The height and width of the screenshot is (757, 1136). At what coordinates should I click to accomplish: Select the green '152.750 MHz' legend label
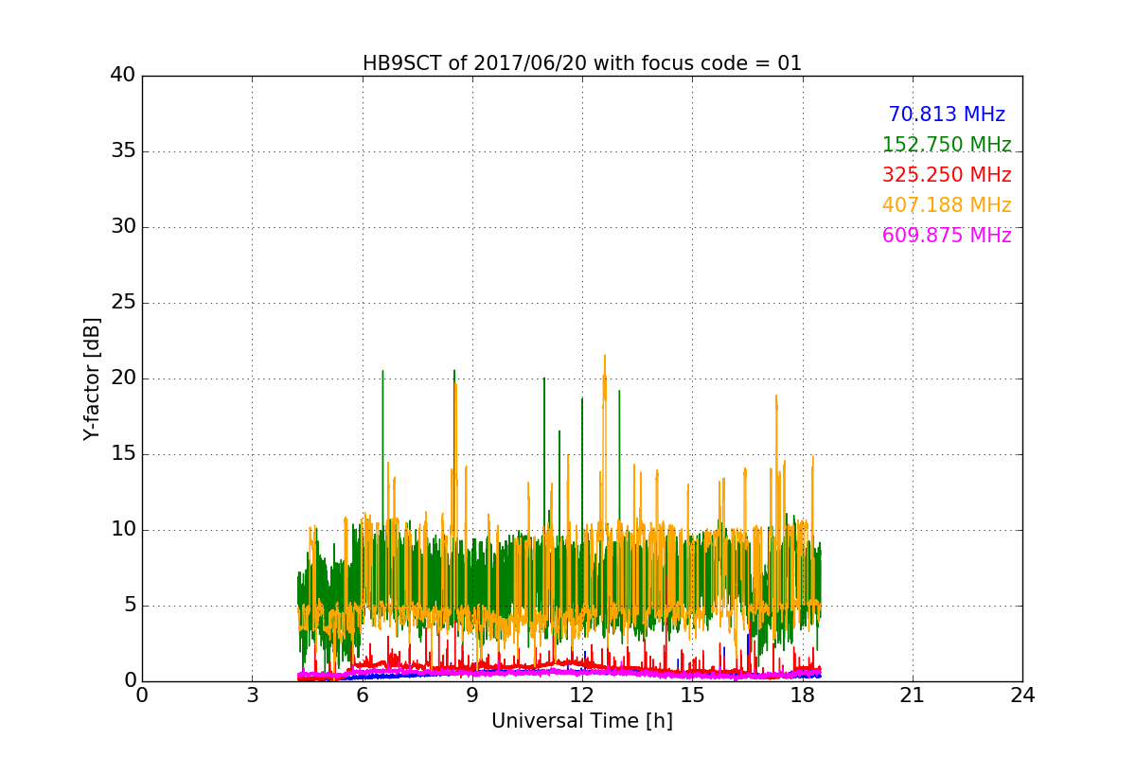(947, 145)
